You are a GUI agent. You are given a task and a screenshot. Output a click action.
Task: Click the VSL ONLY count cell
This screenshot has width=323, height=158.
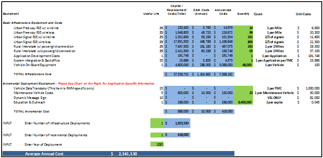click(274, 98)
